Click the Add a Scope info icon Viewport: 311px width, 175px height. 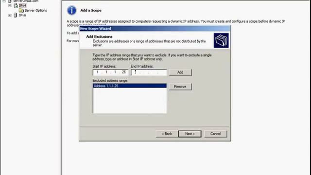[71, 10]
